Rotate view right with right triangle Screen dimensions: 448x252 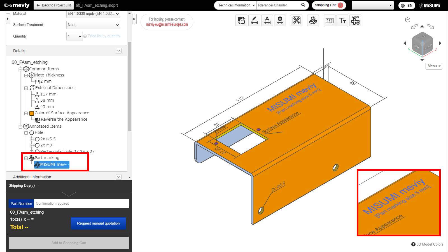(x=440, y=43)
